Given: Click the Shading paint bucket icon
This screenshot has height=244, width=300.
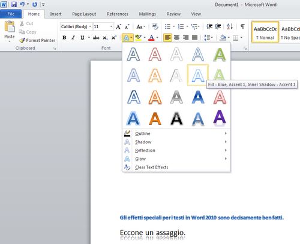Looking at the screenshot, I should click(223, 38).
